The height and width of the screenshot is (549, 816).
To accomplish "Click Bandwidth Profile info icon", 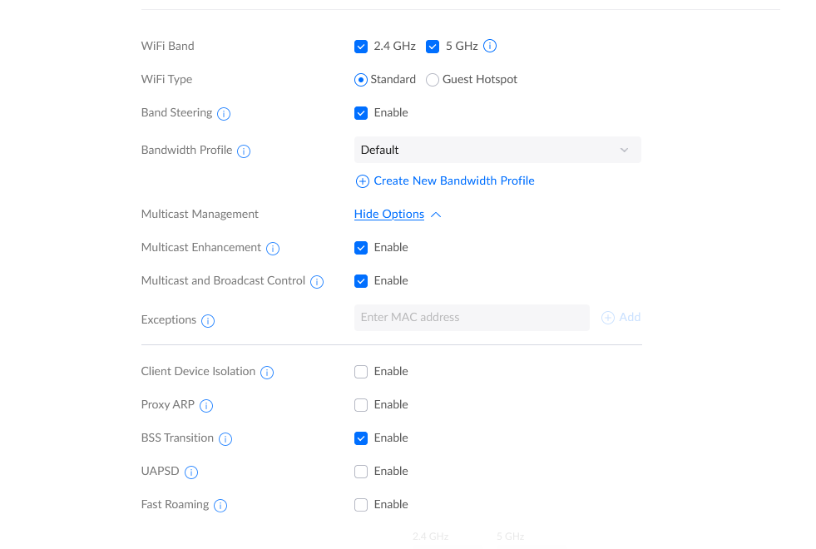I will pyautogui.click(x=244, y=151).
